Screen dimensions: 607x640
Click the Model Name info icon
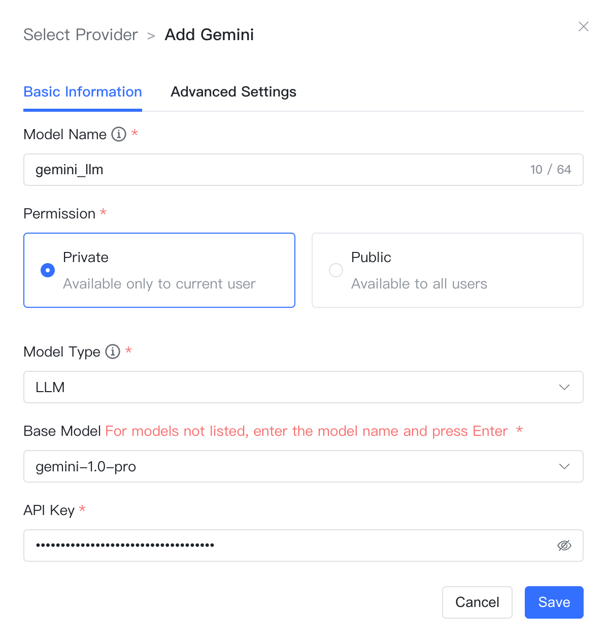tap(119, 134)
